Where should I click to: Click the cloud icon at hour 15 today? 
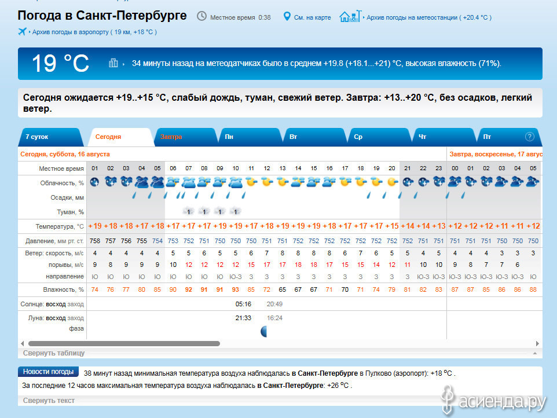tap(314, 182)
